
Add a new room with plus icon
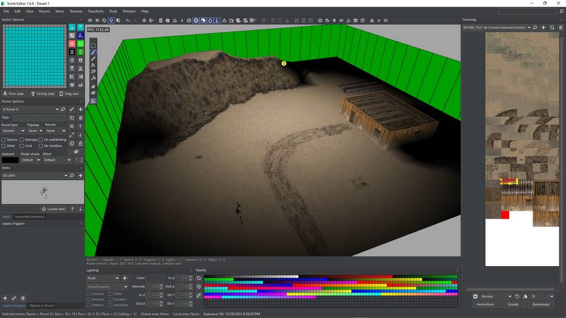81,109
